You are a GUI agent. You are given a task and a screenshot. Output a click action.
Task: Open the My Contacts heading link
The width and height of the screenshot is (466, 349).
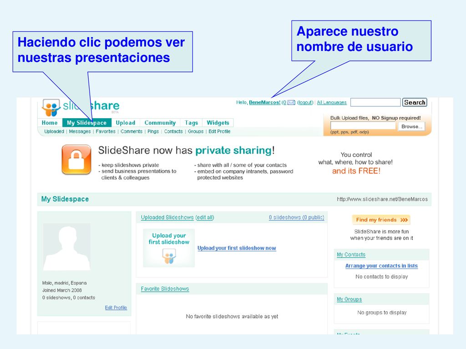point(351,254)
